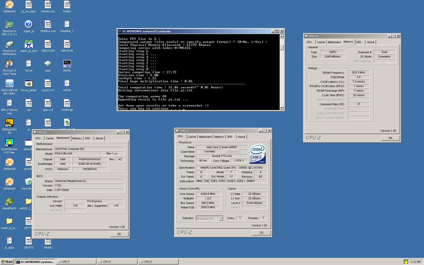Click the DRAM Frequency 833.3 MHz field
The height and width of the screenshot is (265, 424).
tap(359, 72)
